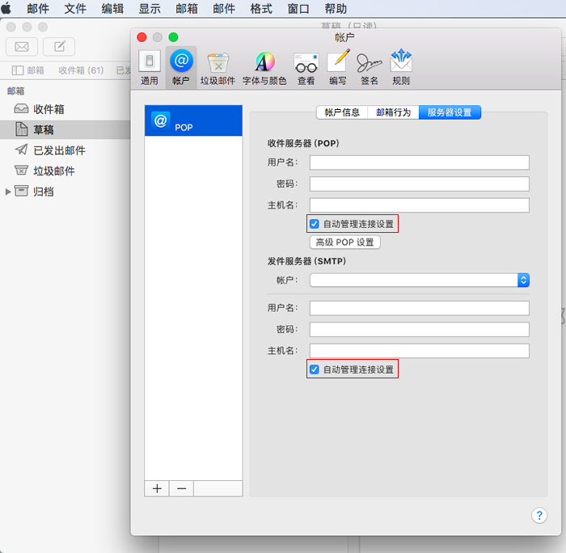The height and width of the screenshot is (553, 566).
Task: Open the 规则 rules preferences
Action: [x=401, y=67]
